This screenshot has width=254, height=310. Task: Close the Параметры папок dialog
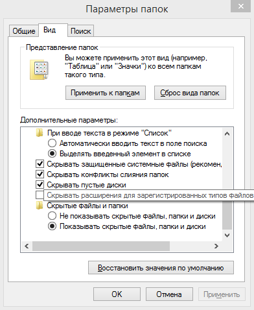click(x=241, y=6)
